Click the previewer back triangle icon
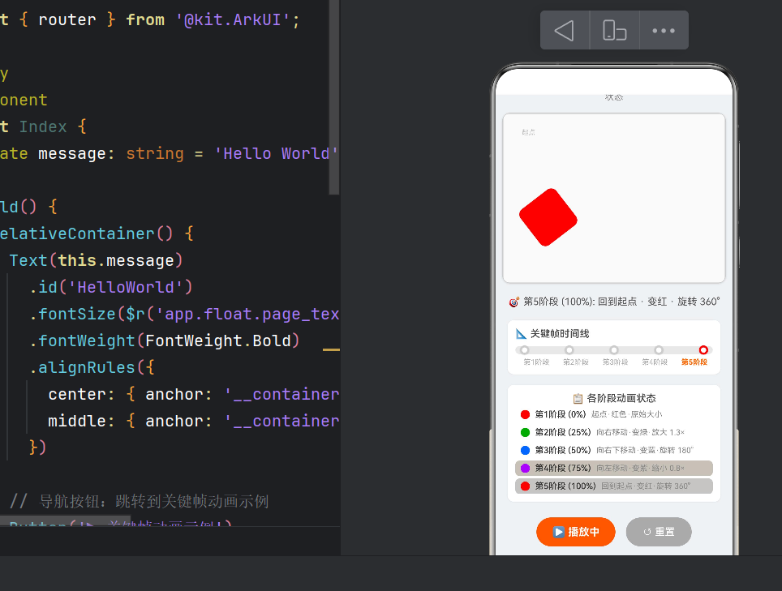The image size is (782, 591). click(x=564, y=30)
